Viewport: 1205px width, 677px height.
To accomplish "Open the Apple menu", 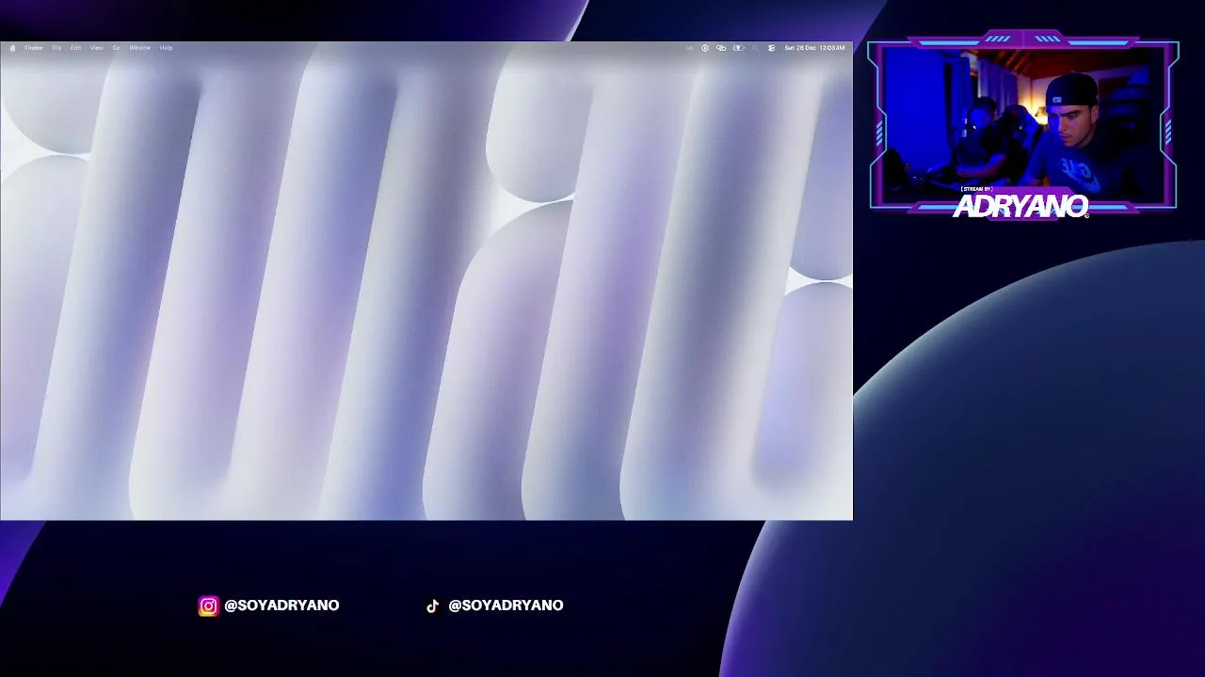I will pos(12,48).
